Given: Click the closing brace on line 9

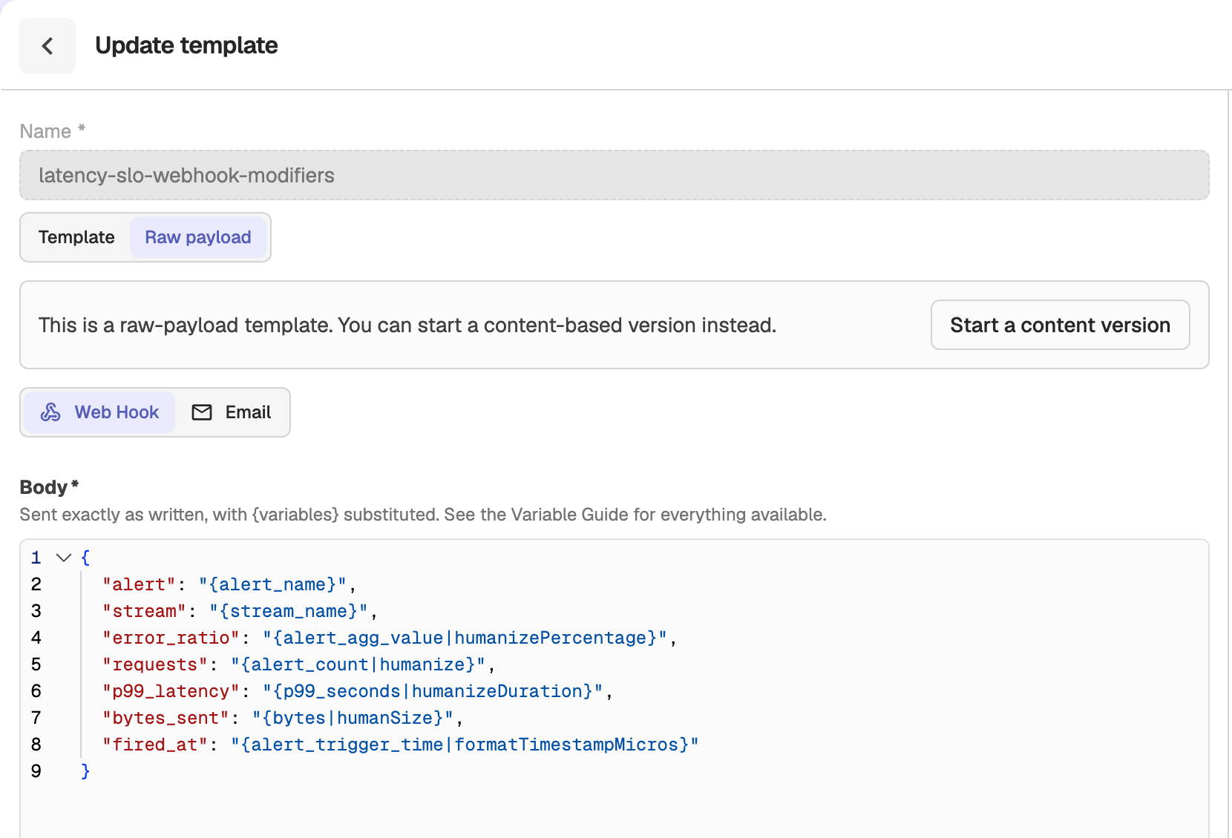Looking at the screenshot, I should coord(85,771).
